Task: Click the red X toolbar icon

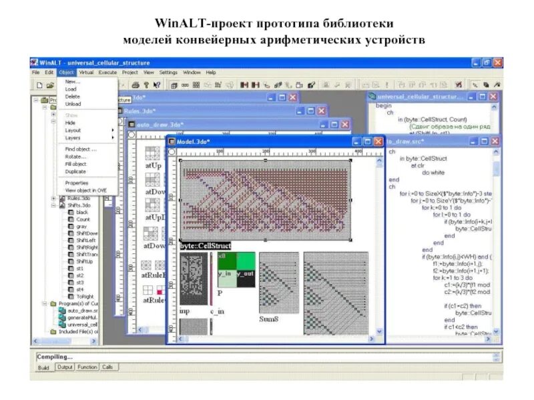Action: (459, 85)
